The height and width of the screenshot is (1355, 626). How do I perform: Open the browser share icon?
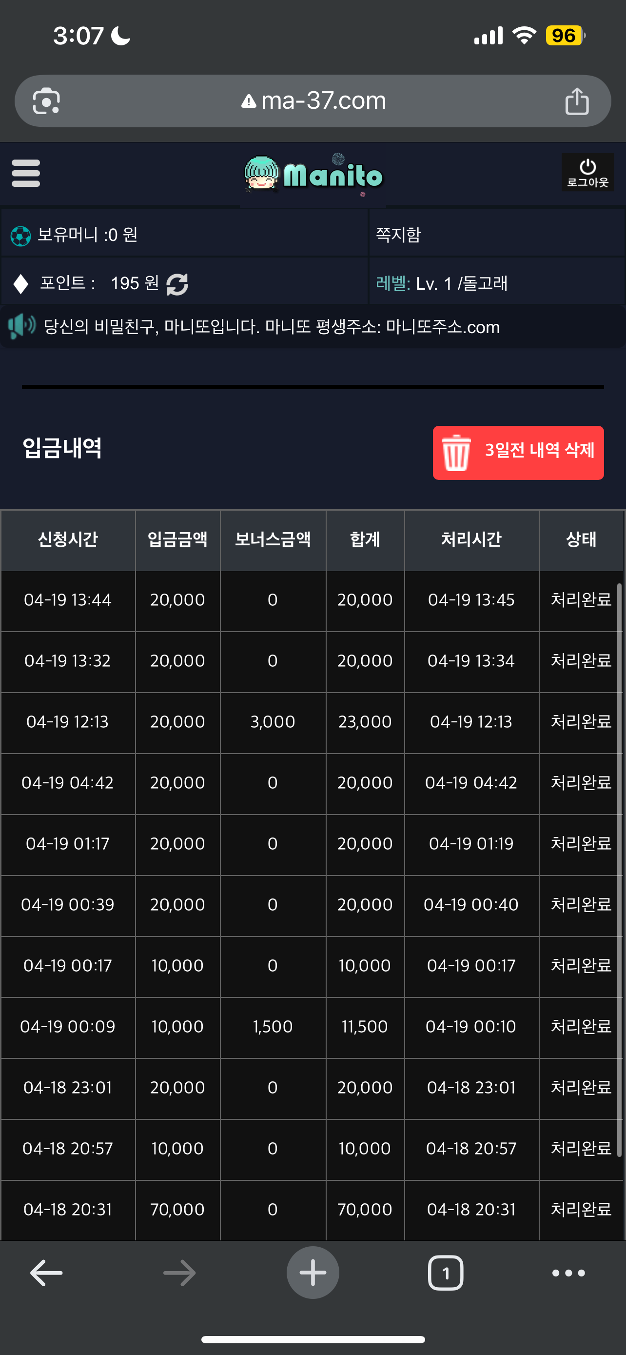577,101
